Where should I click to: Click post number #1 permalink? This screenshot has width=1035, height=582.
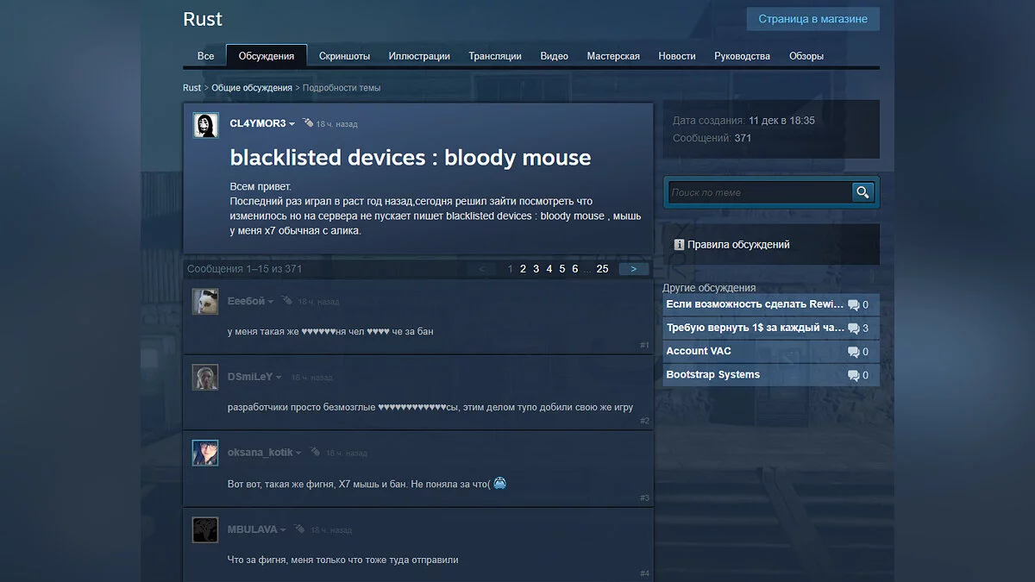[x=644, y=345]
